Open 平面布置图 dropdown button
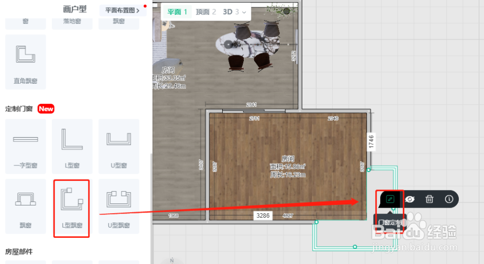Viewport: 484px width, 264px height. click(123, 10)
